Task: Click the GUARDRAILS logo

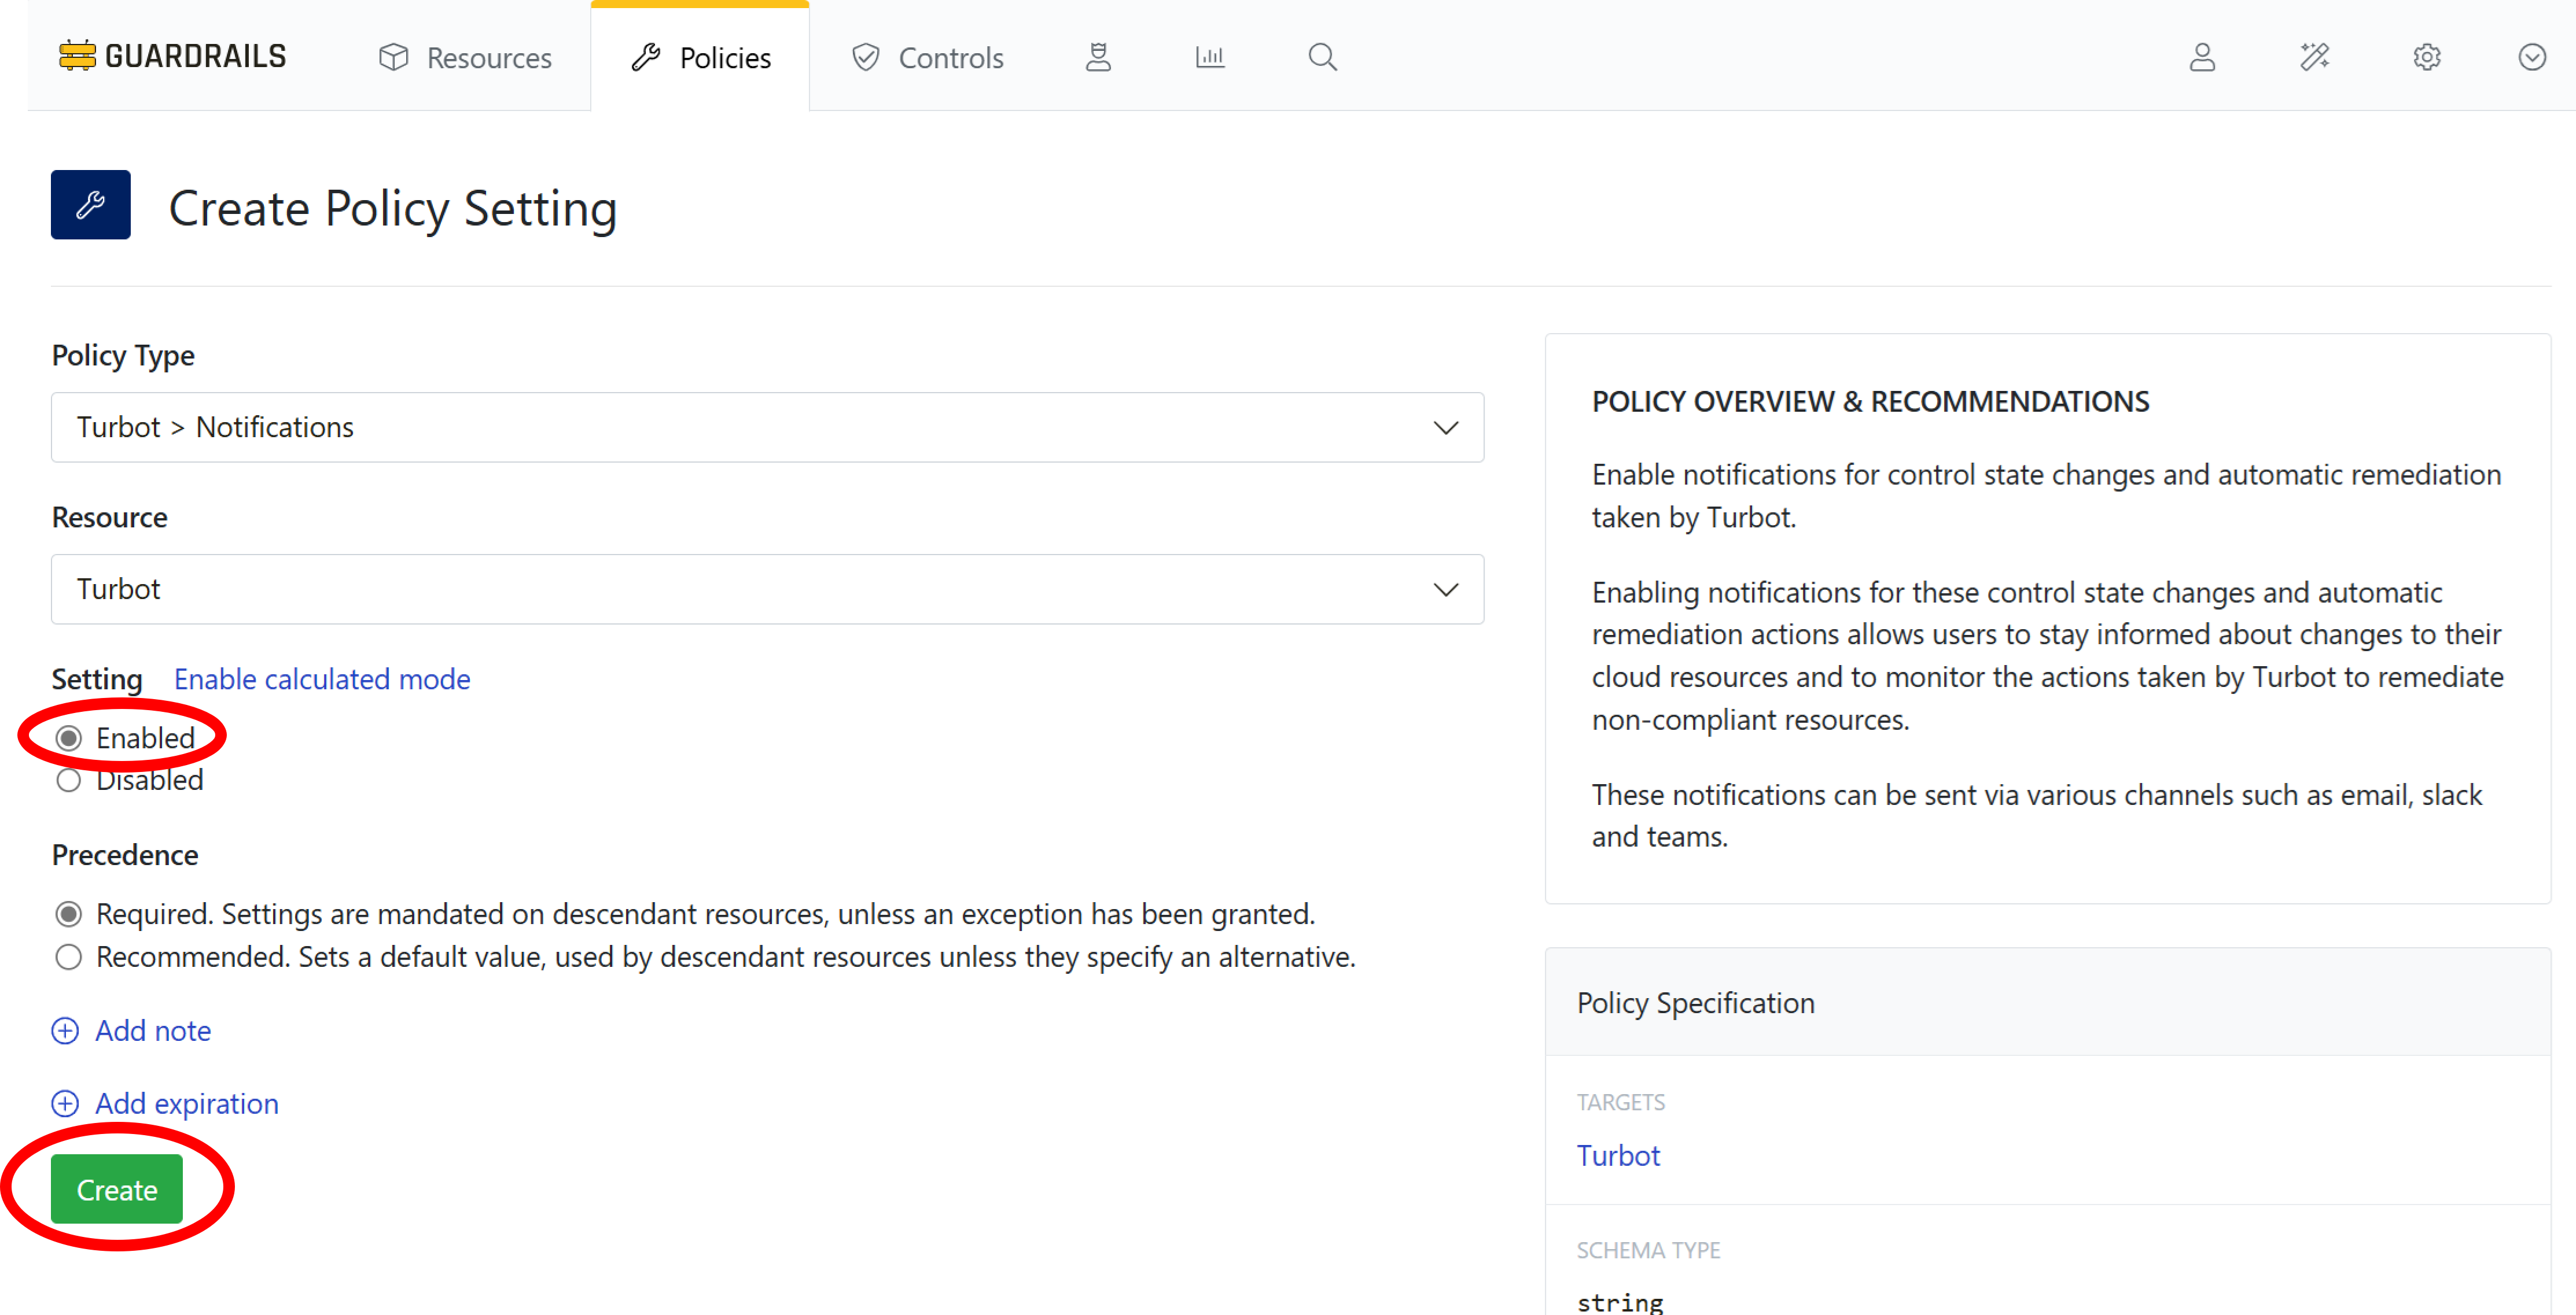Action: [172, 55]
